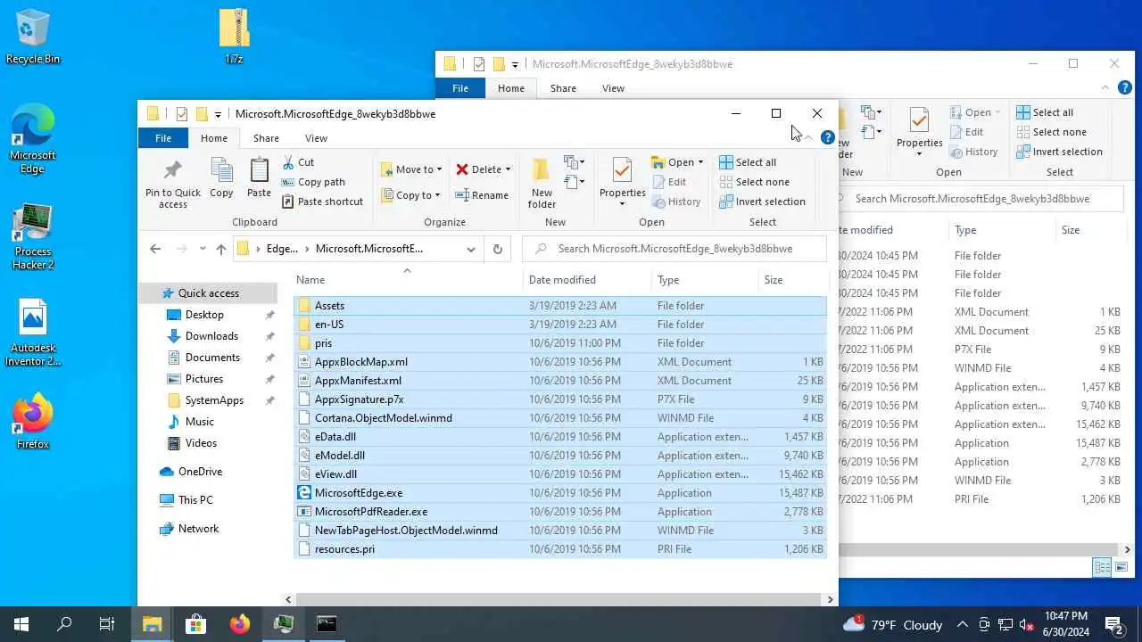Click the Paste ribbon button
The height and width of the screenshot is (642, 1142).
pyautogui.click(x=259, y=177)
